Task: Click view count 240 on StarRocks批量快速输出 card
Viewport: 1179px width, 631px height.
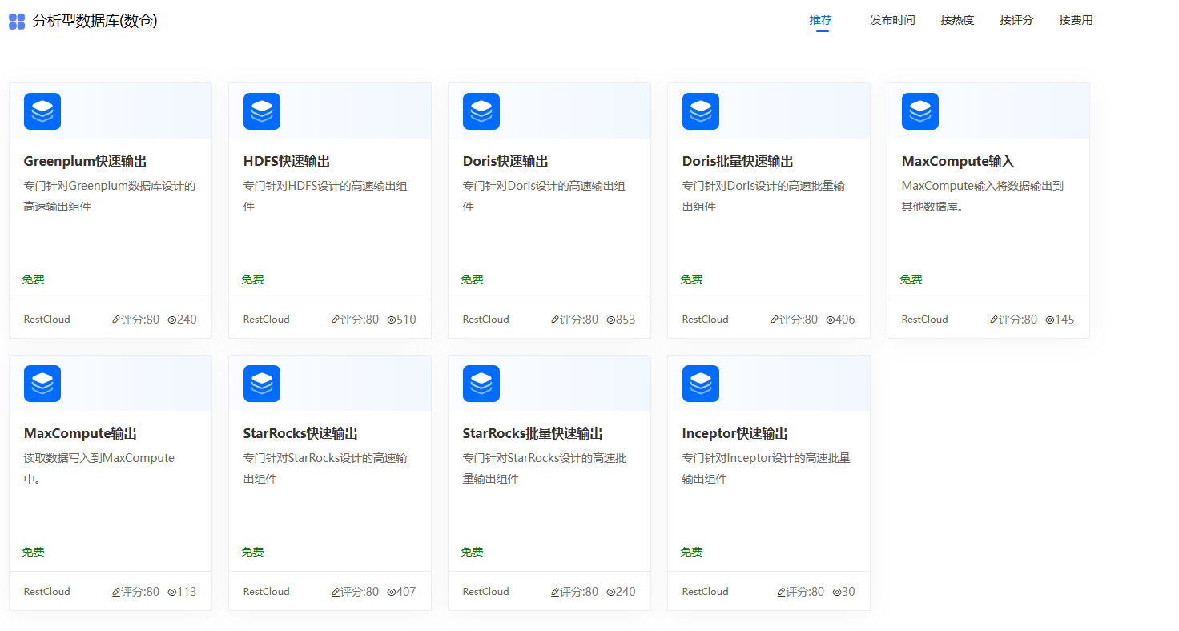Action: [626, 592]
